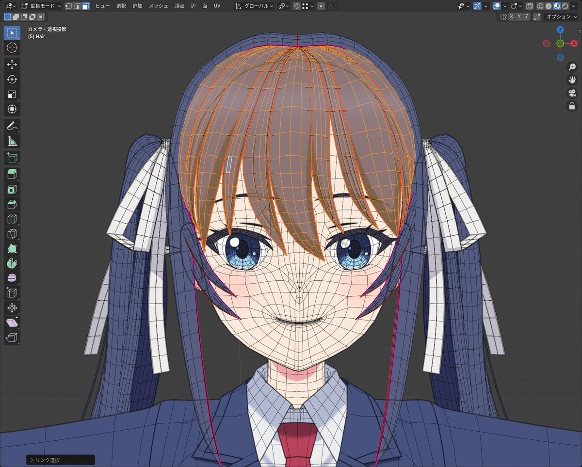Select the Bevel tool
This screenshot has width=582, height=467.
pyautogui.click(x=12, y=204)
